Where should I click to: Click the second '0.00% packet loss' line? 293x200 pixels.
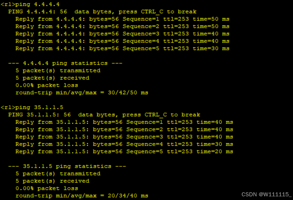[47, 188]
